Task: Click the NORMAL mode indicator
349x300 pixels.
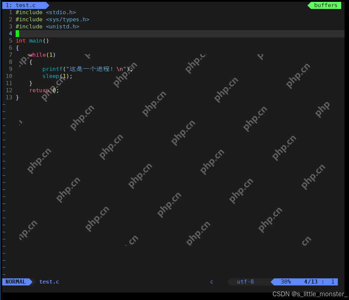Action: point(16,282)
